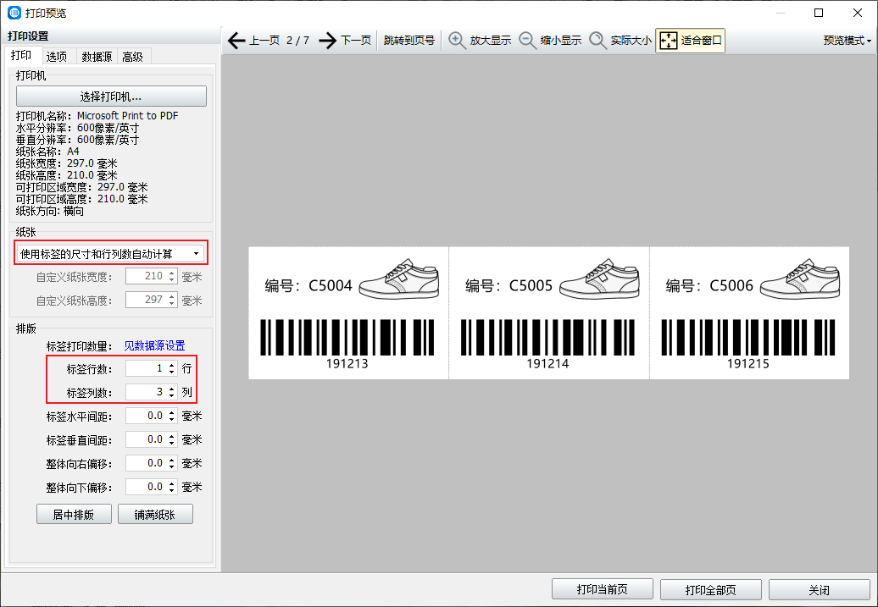Expand the paper size mode combo box
This screenshot has width=878, height=607.
click(110, 253)
